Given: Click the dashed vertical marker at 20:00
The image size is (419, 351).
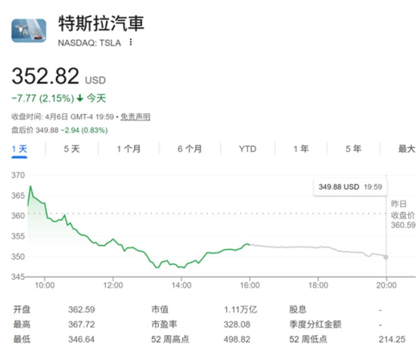Looking at the screenshot, I should tap(385, 226).
